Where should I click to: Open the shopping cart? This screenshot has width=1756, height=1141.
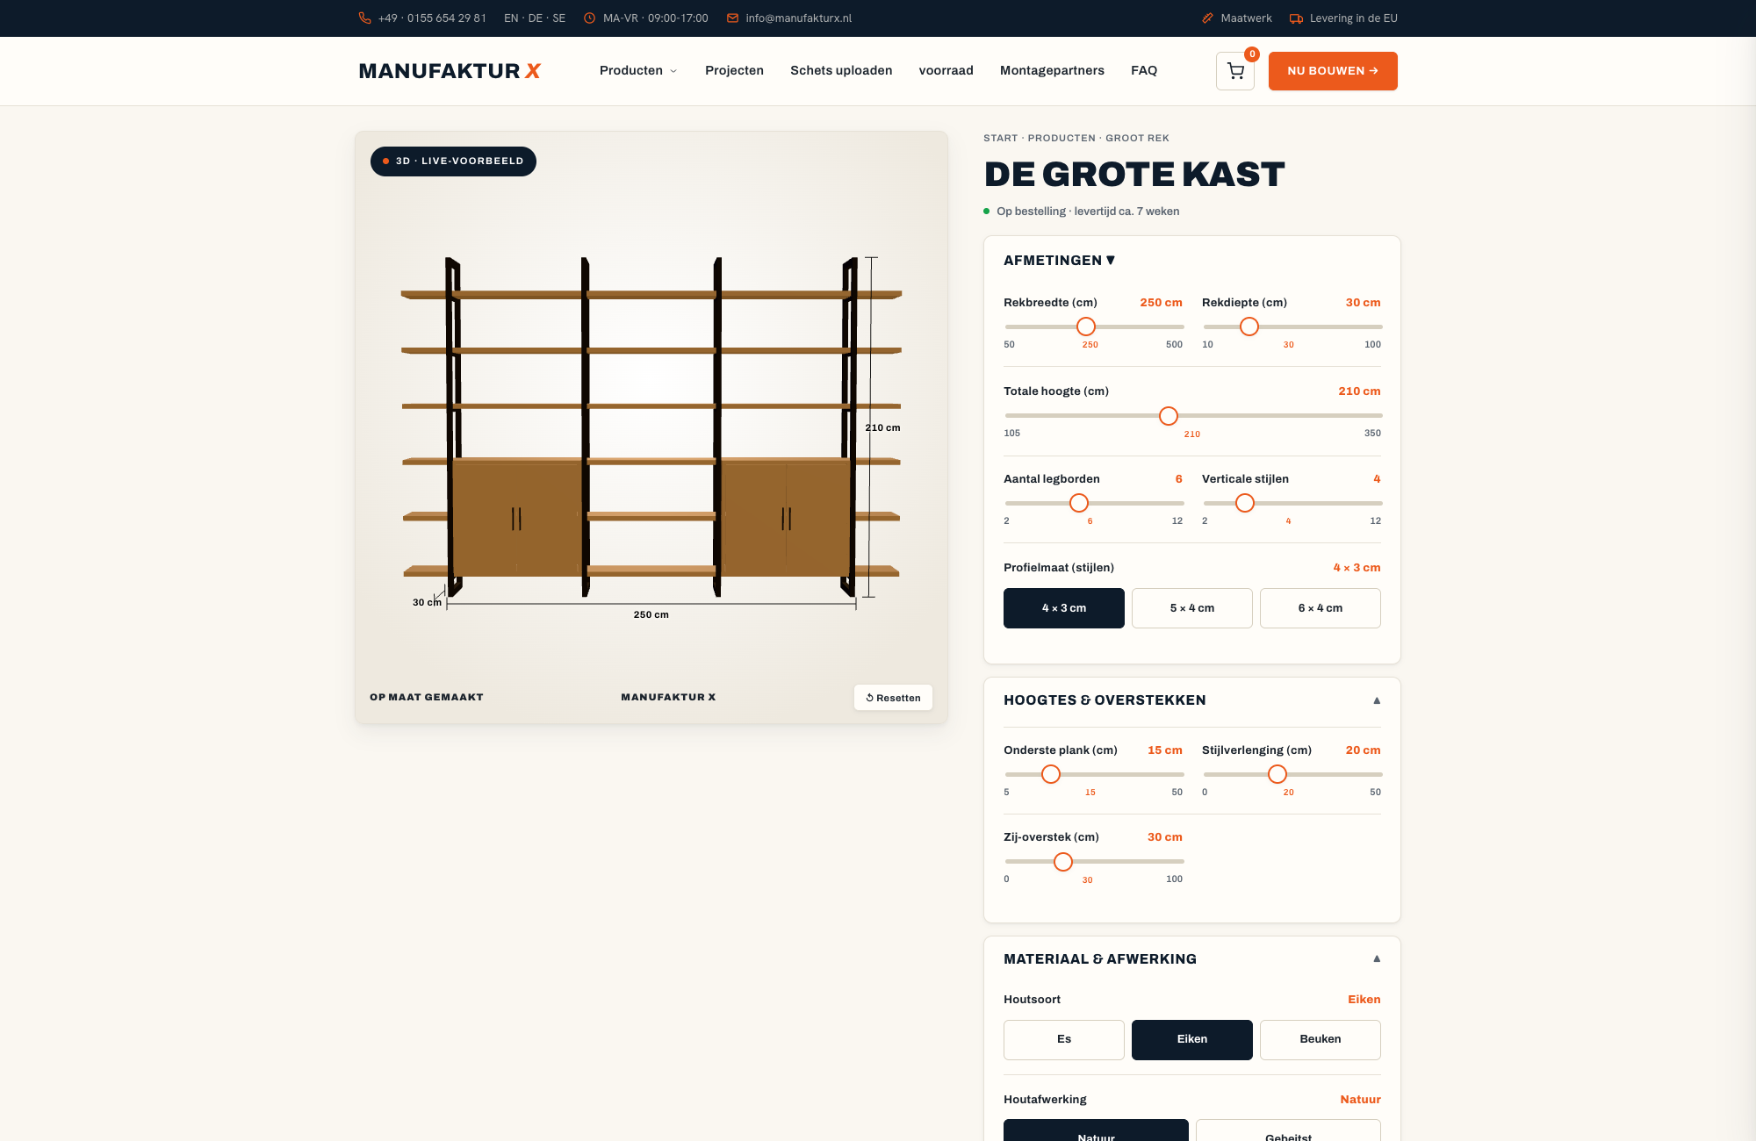point(1235,71)
